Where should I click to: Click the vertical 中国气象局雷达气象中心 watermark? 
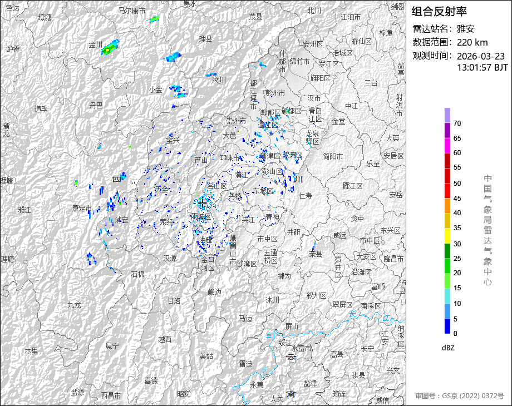click(x=488, y=230)
